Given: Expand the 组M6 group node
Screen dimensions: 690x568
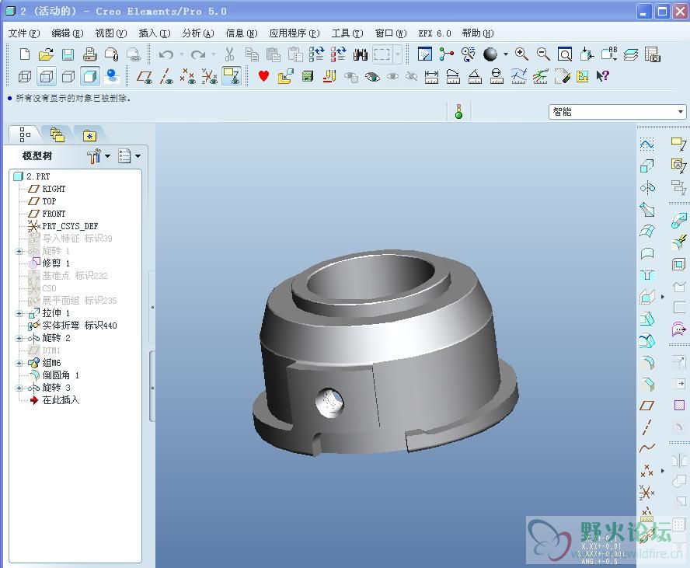Looking at the screenshot, I should coord(19,364).
